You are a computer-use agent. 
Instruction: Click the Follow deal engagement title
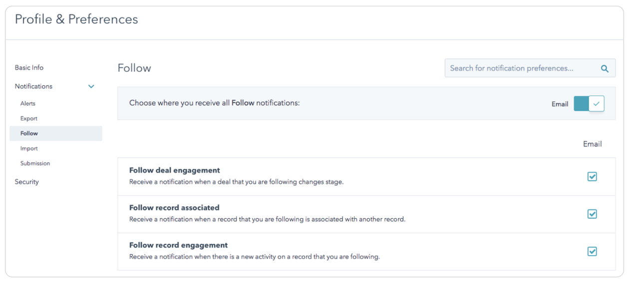(174, 170)
